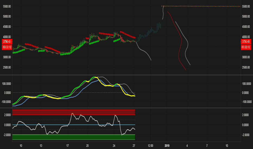Click date label 4 on the time axis

(187, 146)
